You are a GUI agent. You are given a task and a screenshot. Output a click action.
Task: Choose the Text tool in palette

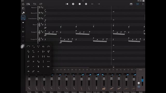tap(48, 57)
